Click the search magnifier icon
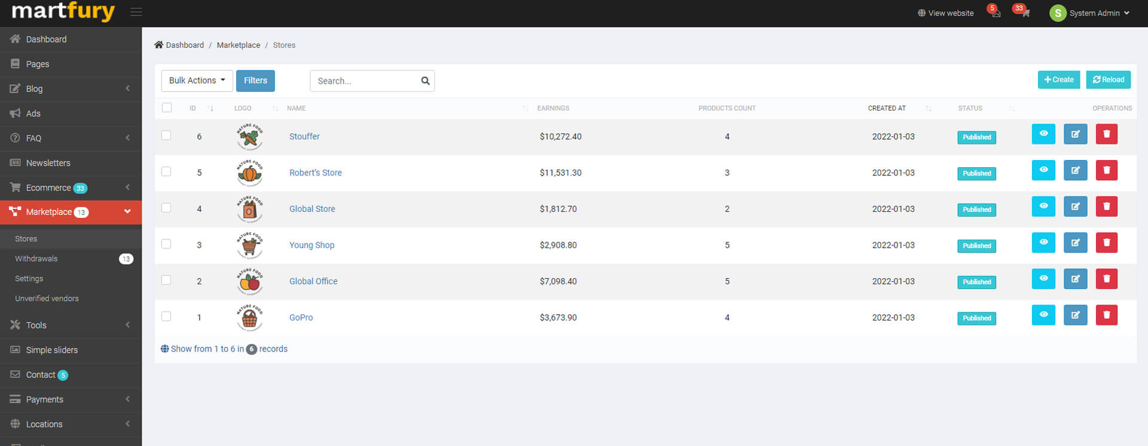1148x446 pixels. (x=425, y=81)
